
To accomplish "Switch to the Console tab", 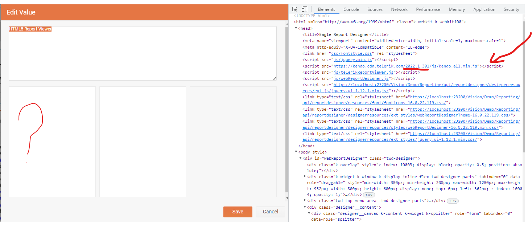I will [x=351, y=9].
